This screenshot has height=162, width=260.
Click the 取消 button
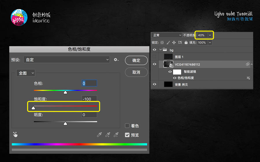[x=136, y=72]
